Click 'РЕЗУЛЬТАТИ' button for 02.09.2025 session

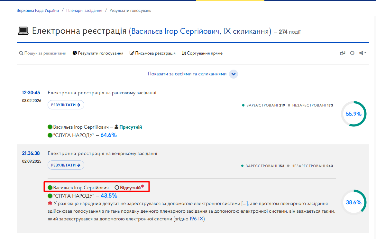[66, 165]
